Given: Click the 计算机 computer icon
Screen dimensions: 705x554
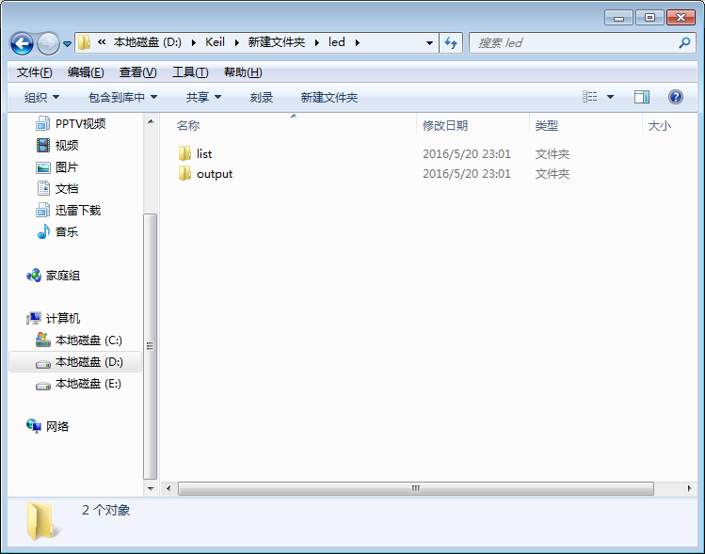Looking at the screenshot, I should [34, 319].
